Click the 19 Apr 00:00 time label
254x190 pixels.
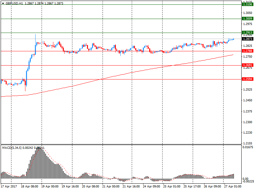click(x=50, y=187)
